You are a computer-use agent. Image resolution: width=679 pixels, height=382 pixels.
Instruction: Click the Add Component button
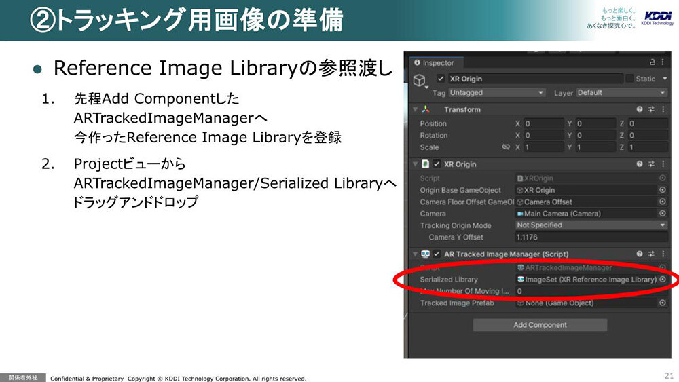pos(540,325)
